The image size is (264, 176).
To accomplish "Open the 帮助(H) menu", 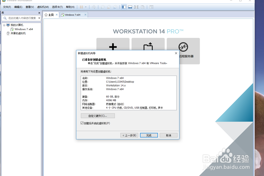I will 70,7.
